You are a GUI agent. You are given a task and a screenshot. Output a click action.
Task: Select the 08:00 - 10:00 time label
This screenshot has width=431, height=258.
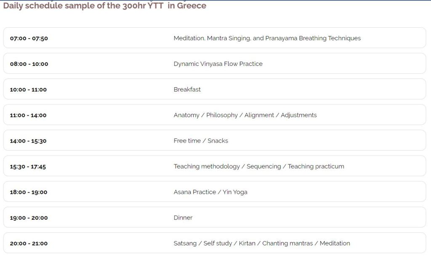[29, 64]
